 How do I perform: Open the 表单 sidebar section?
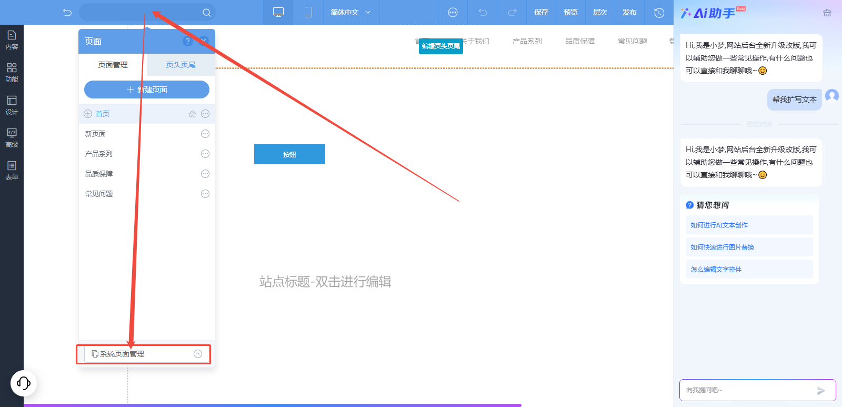(x=12, y=171)
